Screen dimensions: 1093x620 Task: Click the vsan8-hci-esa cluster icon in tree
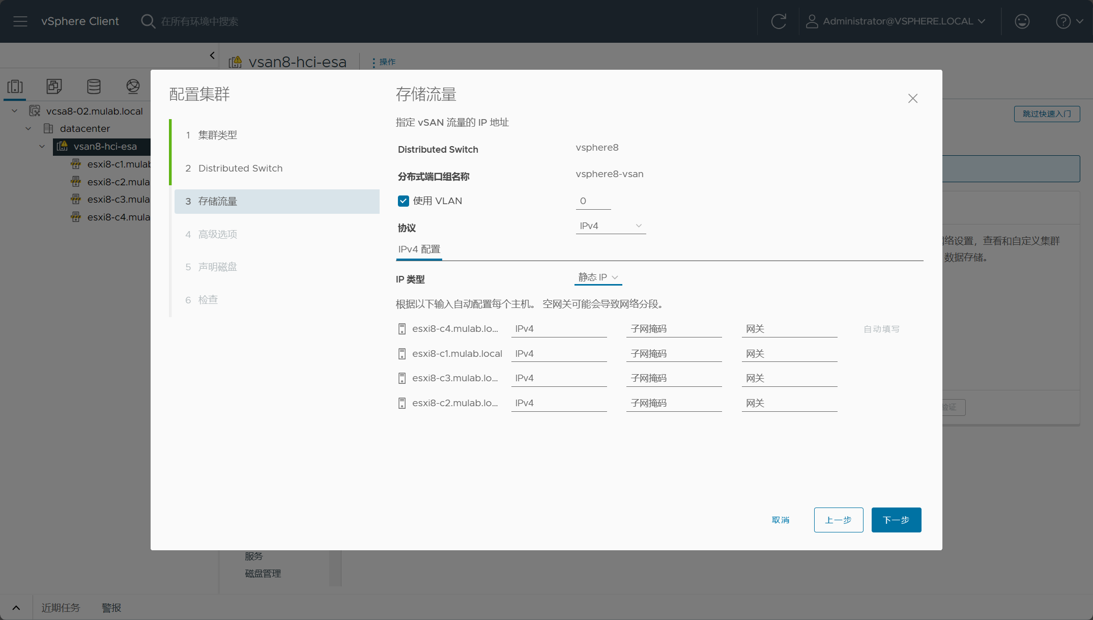point(62,146)
